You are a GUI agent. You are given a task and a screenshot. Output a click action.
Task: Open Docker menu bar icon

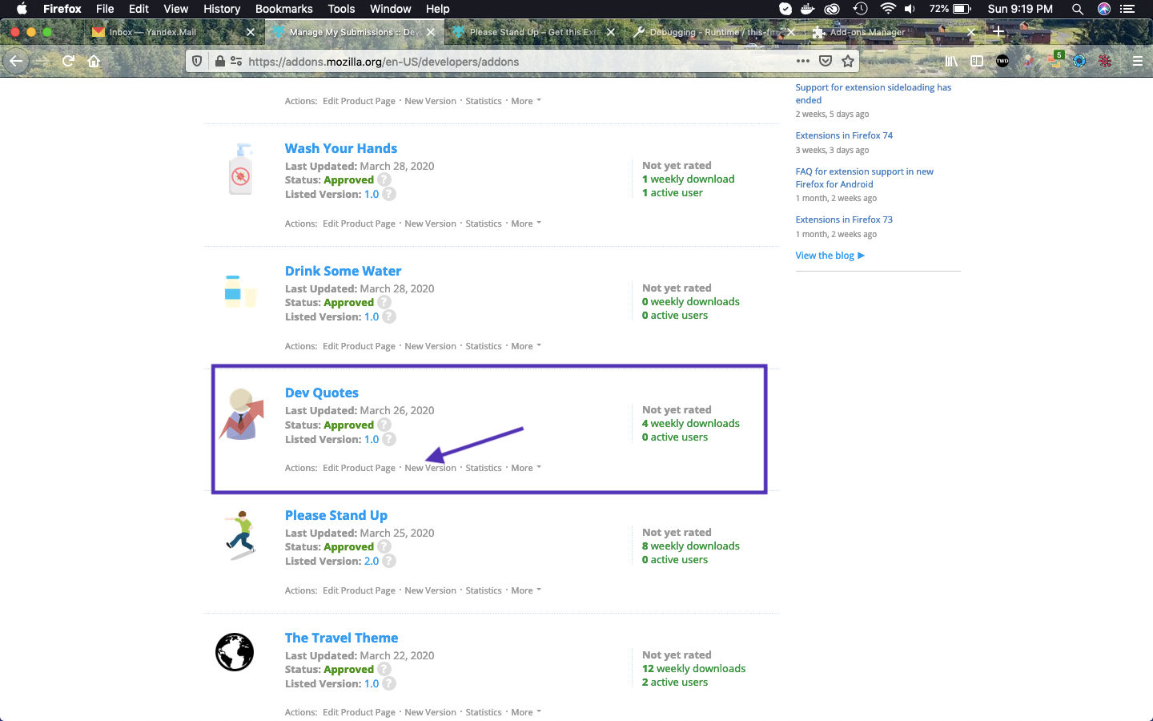click(808, 9)
